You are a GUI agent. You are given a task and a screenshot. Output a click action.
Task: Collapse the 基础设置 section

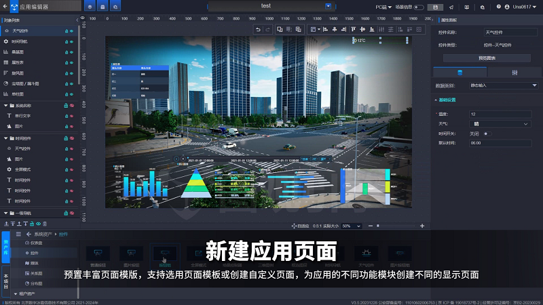click(436, 100)
